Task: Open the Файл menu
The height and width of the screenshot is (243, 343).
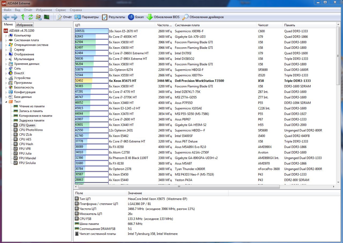Action: 8,10
